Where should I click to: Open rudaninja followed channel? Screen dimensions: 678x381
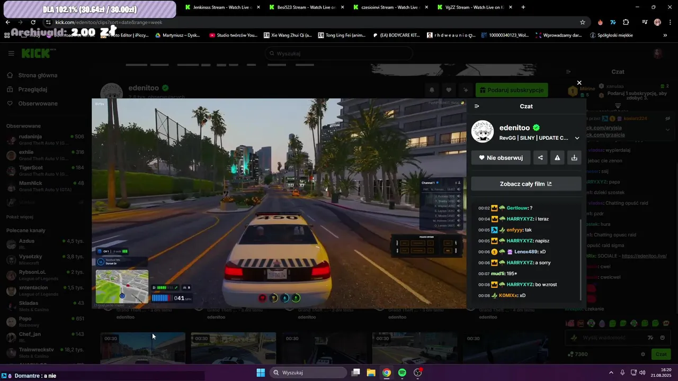(x=45, y=140)
